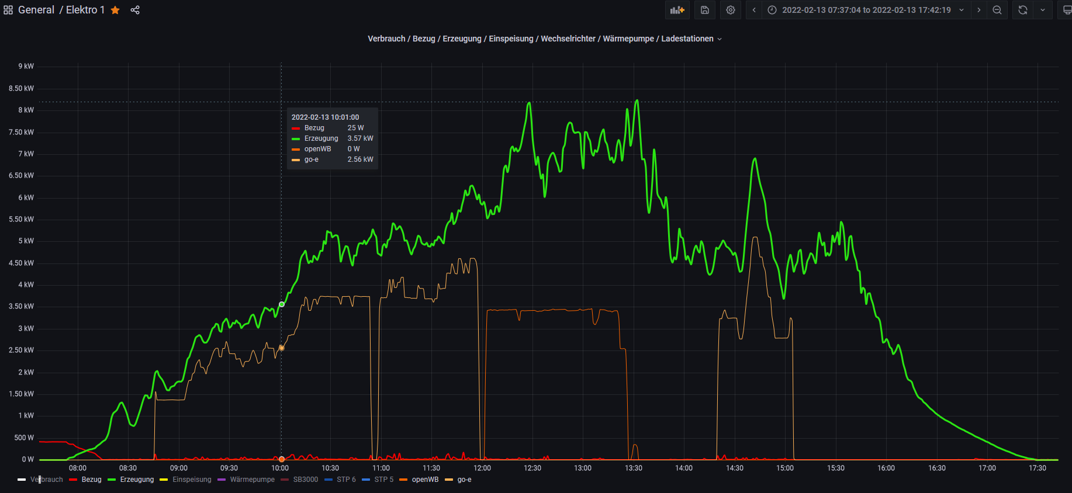Save the dashboard with the disk icon
This screenshot has height=493, width=1072.
(x=705, y=10)
